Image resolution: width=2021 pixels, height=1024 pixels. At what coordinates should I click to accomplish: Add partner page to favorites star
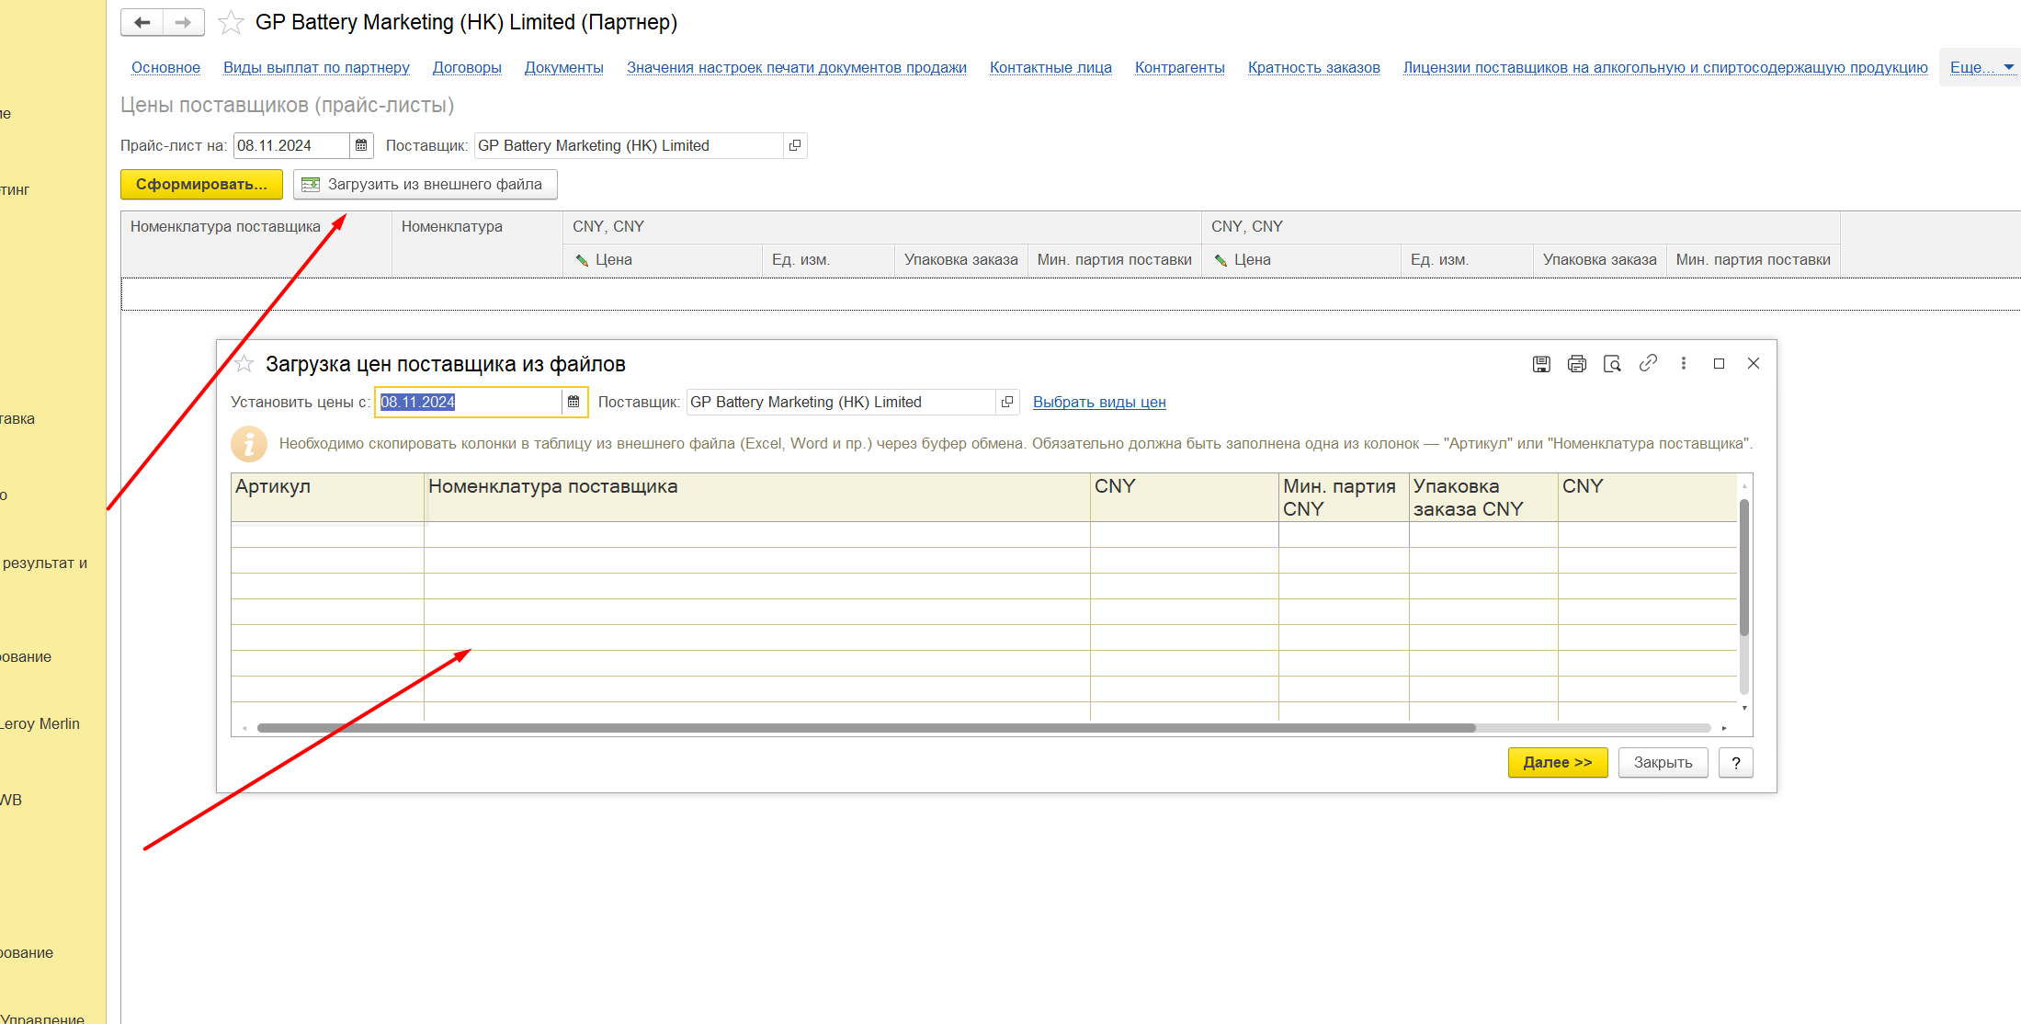231,22
